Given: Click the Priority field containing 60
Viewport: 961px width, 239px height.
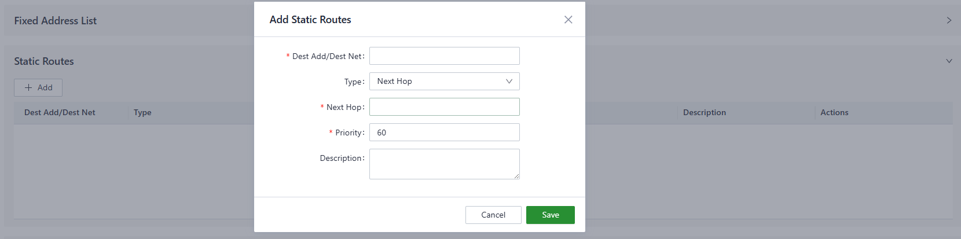Looking at the screenshot, I should [444, 133].
